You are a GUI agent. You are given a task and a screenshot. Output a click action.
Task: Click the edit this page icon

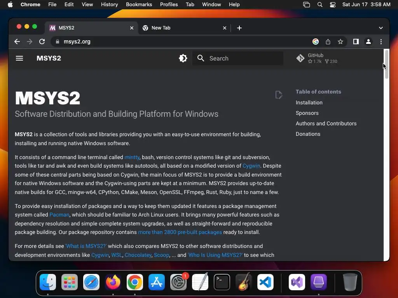[x=279, y=95]
